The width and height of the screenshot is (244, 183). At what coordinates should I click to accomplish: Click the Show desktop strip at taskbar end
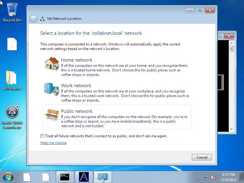pos(242,177)
